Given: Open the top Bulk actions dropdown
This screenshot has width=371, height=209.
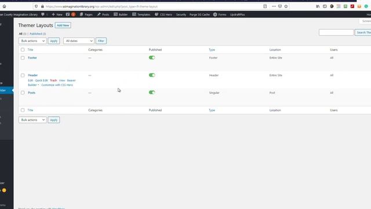Looking at the screenshot, I should (32, 41).
